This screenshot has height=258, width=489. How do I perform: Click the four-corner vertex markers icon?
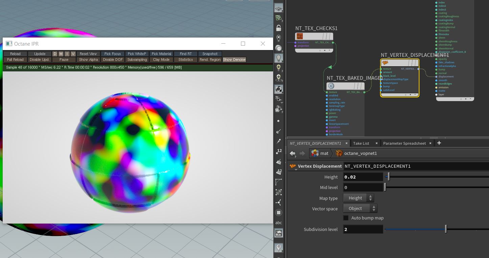point(278,192)
